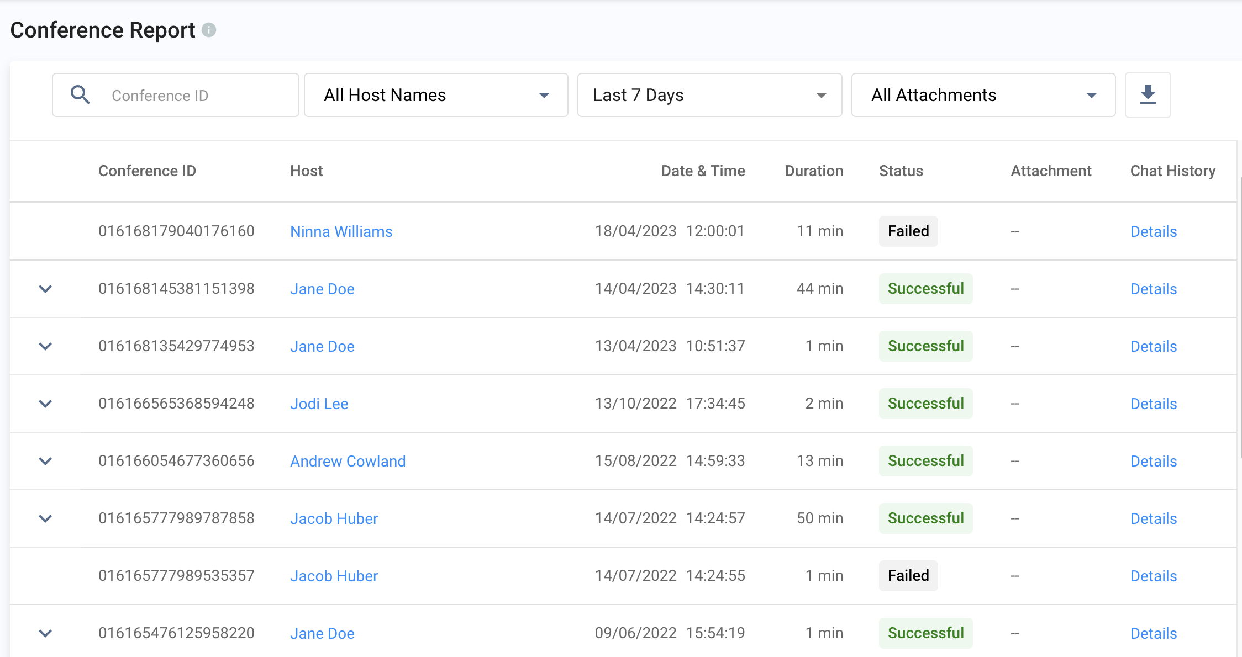Open the host link Andrew Cowland

click(348, 461)
